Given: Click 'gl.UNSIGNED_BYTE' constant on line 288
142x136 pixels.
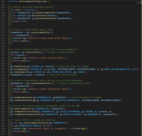Looking at the screenshot, I should click(x=120, y=69).
